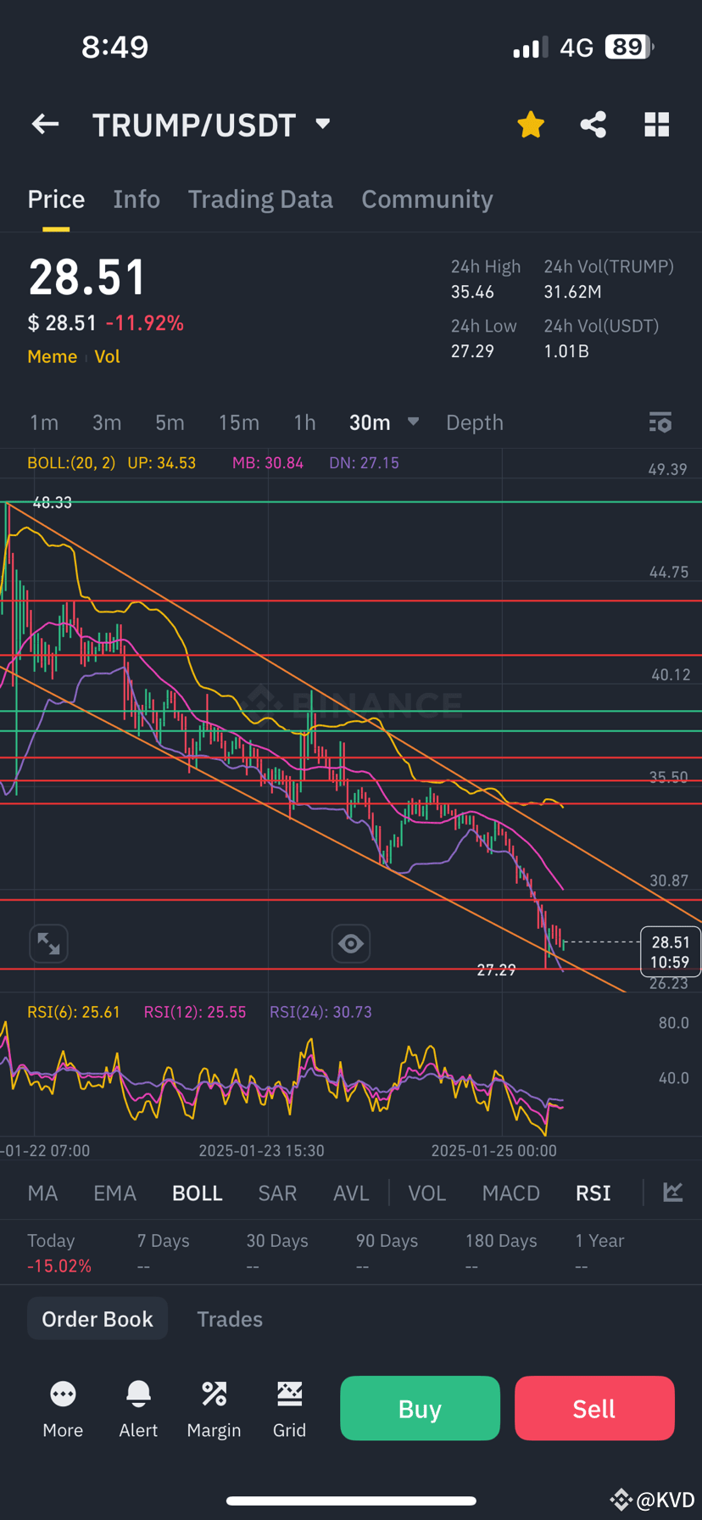Toggle the eye visibility icon on chart
Screen dimensions: 702x1520
coord(350,943)
